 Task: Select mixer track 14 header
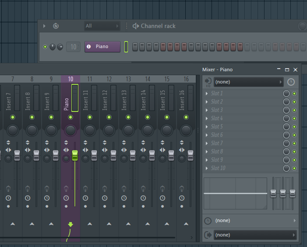pos(148,79)
